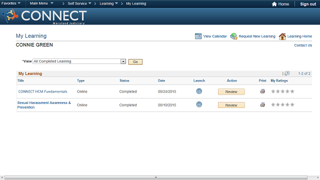Click the Request New Learning icon
The width and height of the screenshot is (320, 180).
click(233, 36)
